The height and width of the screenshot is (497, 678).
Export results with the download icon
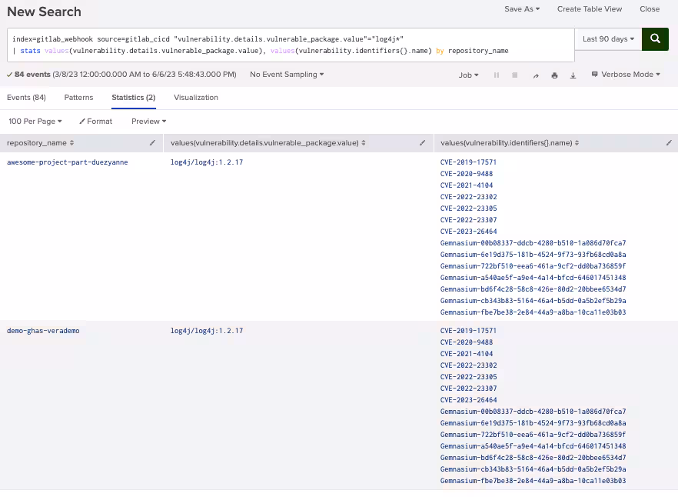pyautogui.click(x=573, y=75)
